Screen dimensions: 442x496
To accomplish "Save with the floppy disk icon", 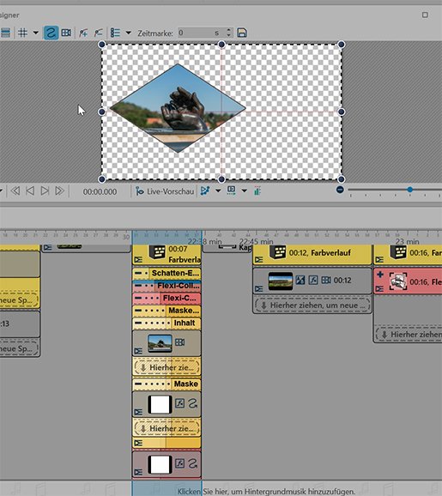I will [x=242, y=33].
